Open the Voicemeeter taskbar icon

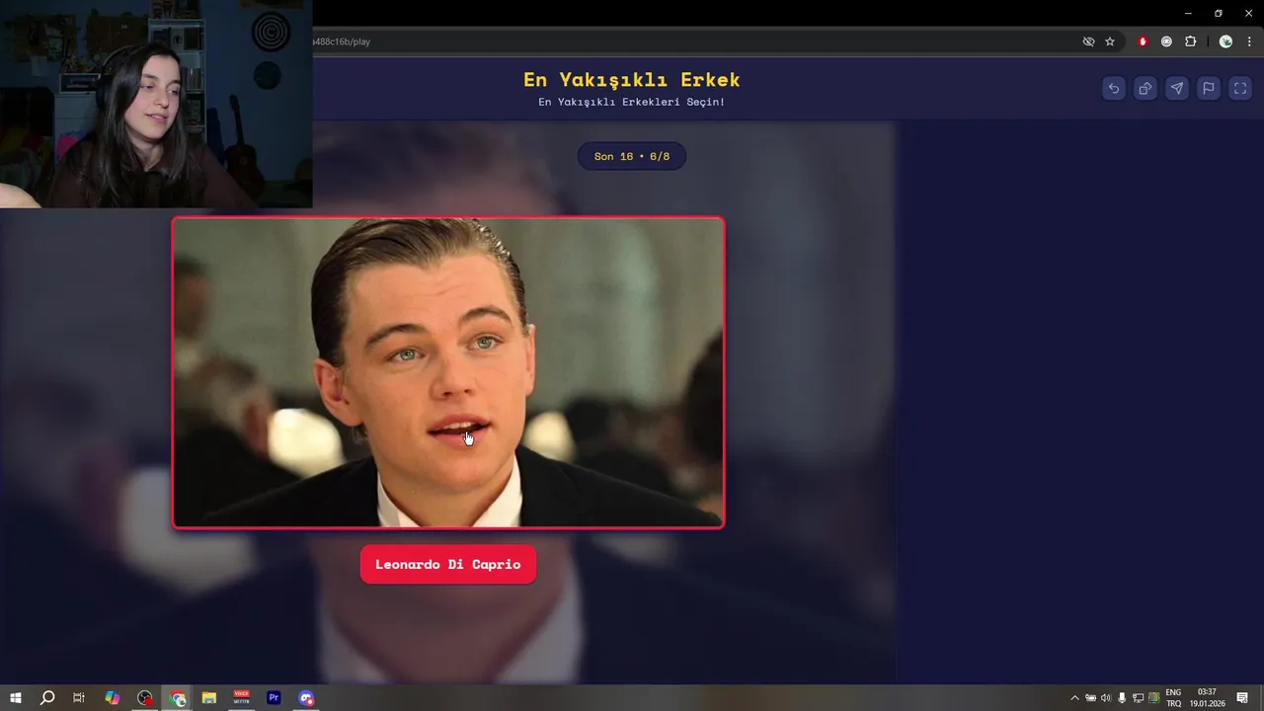(x=242, y=698)
